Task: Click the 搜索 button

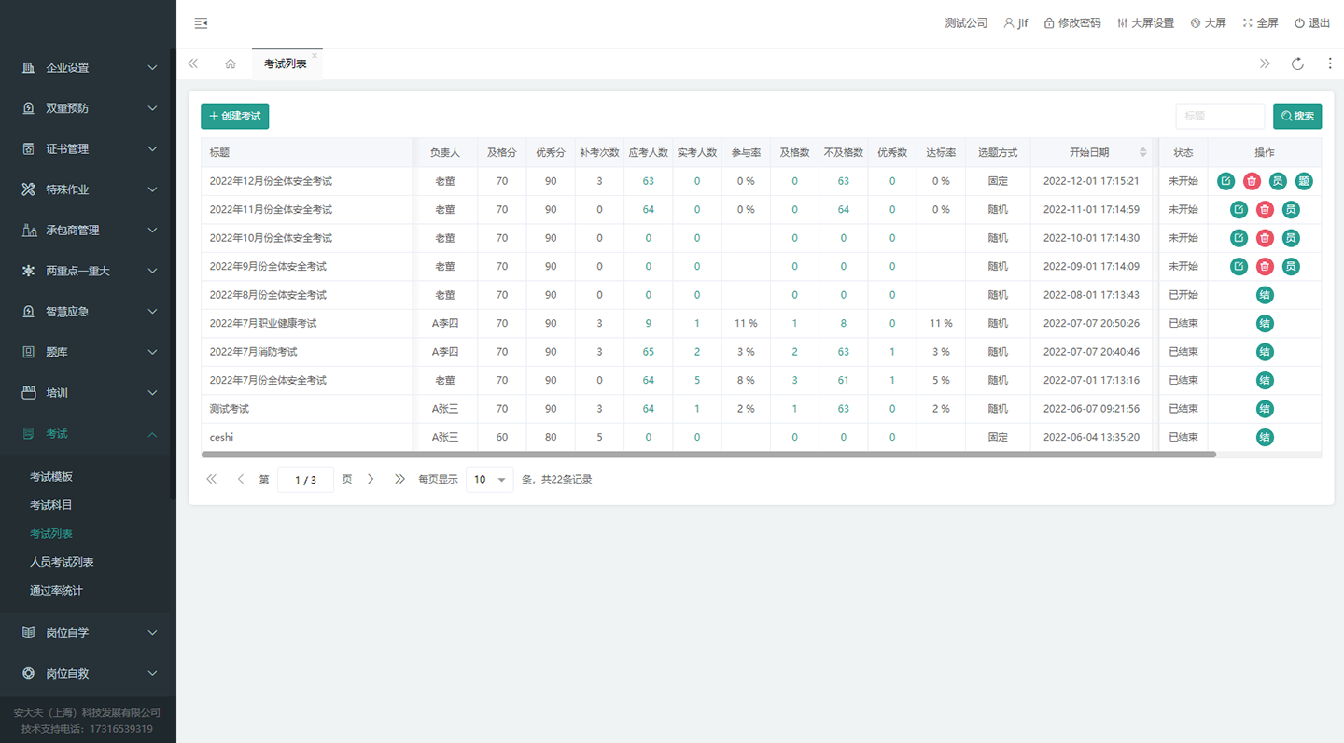Action: point(1297,116)
